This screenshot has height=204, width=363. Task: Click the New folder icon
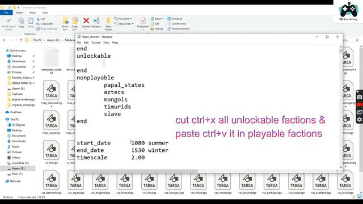pyautogui.click(x=108, y=21)
